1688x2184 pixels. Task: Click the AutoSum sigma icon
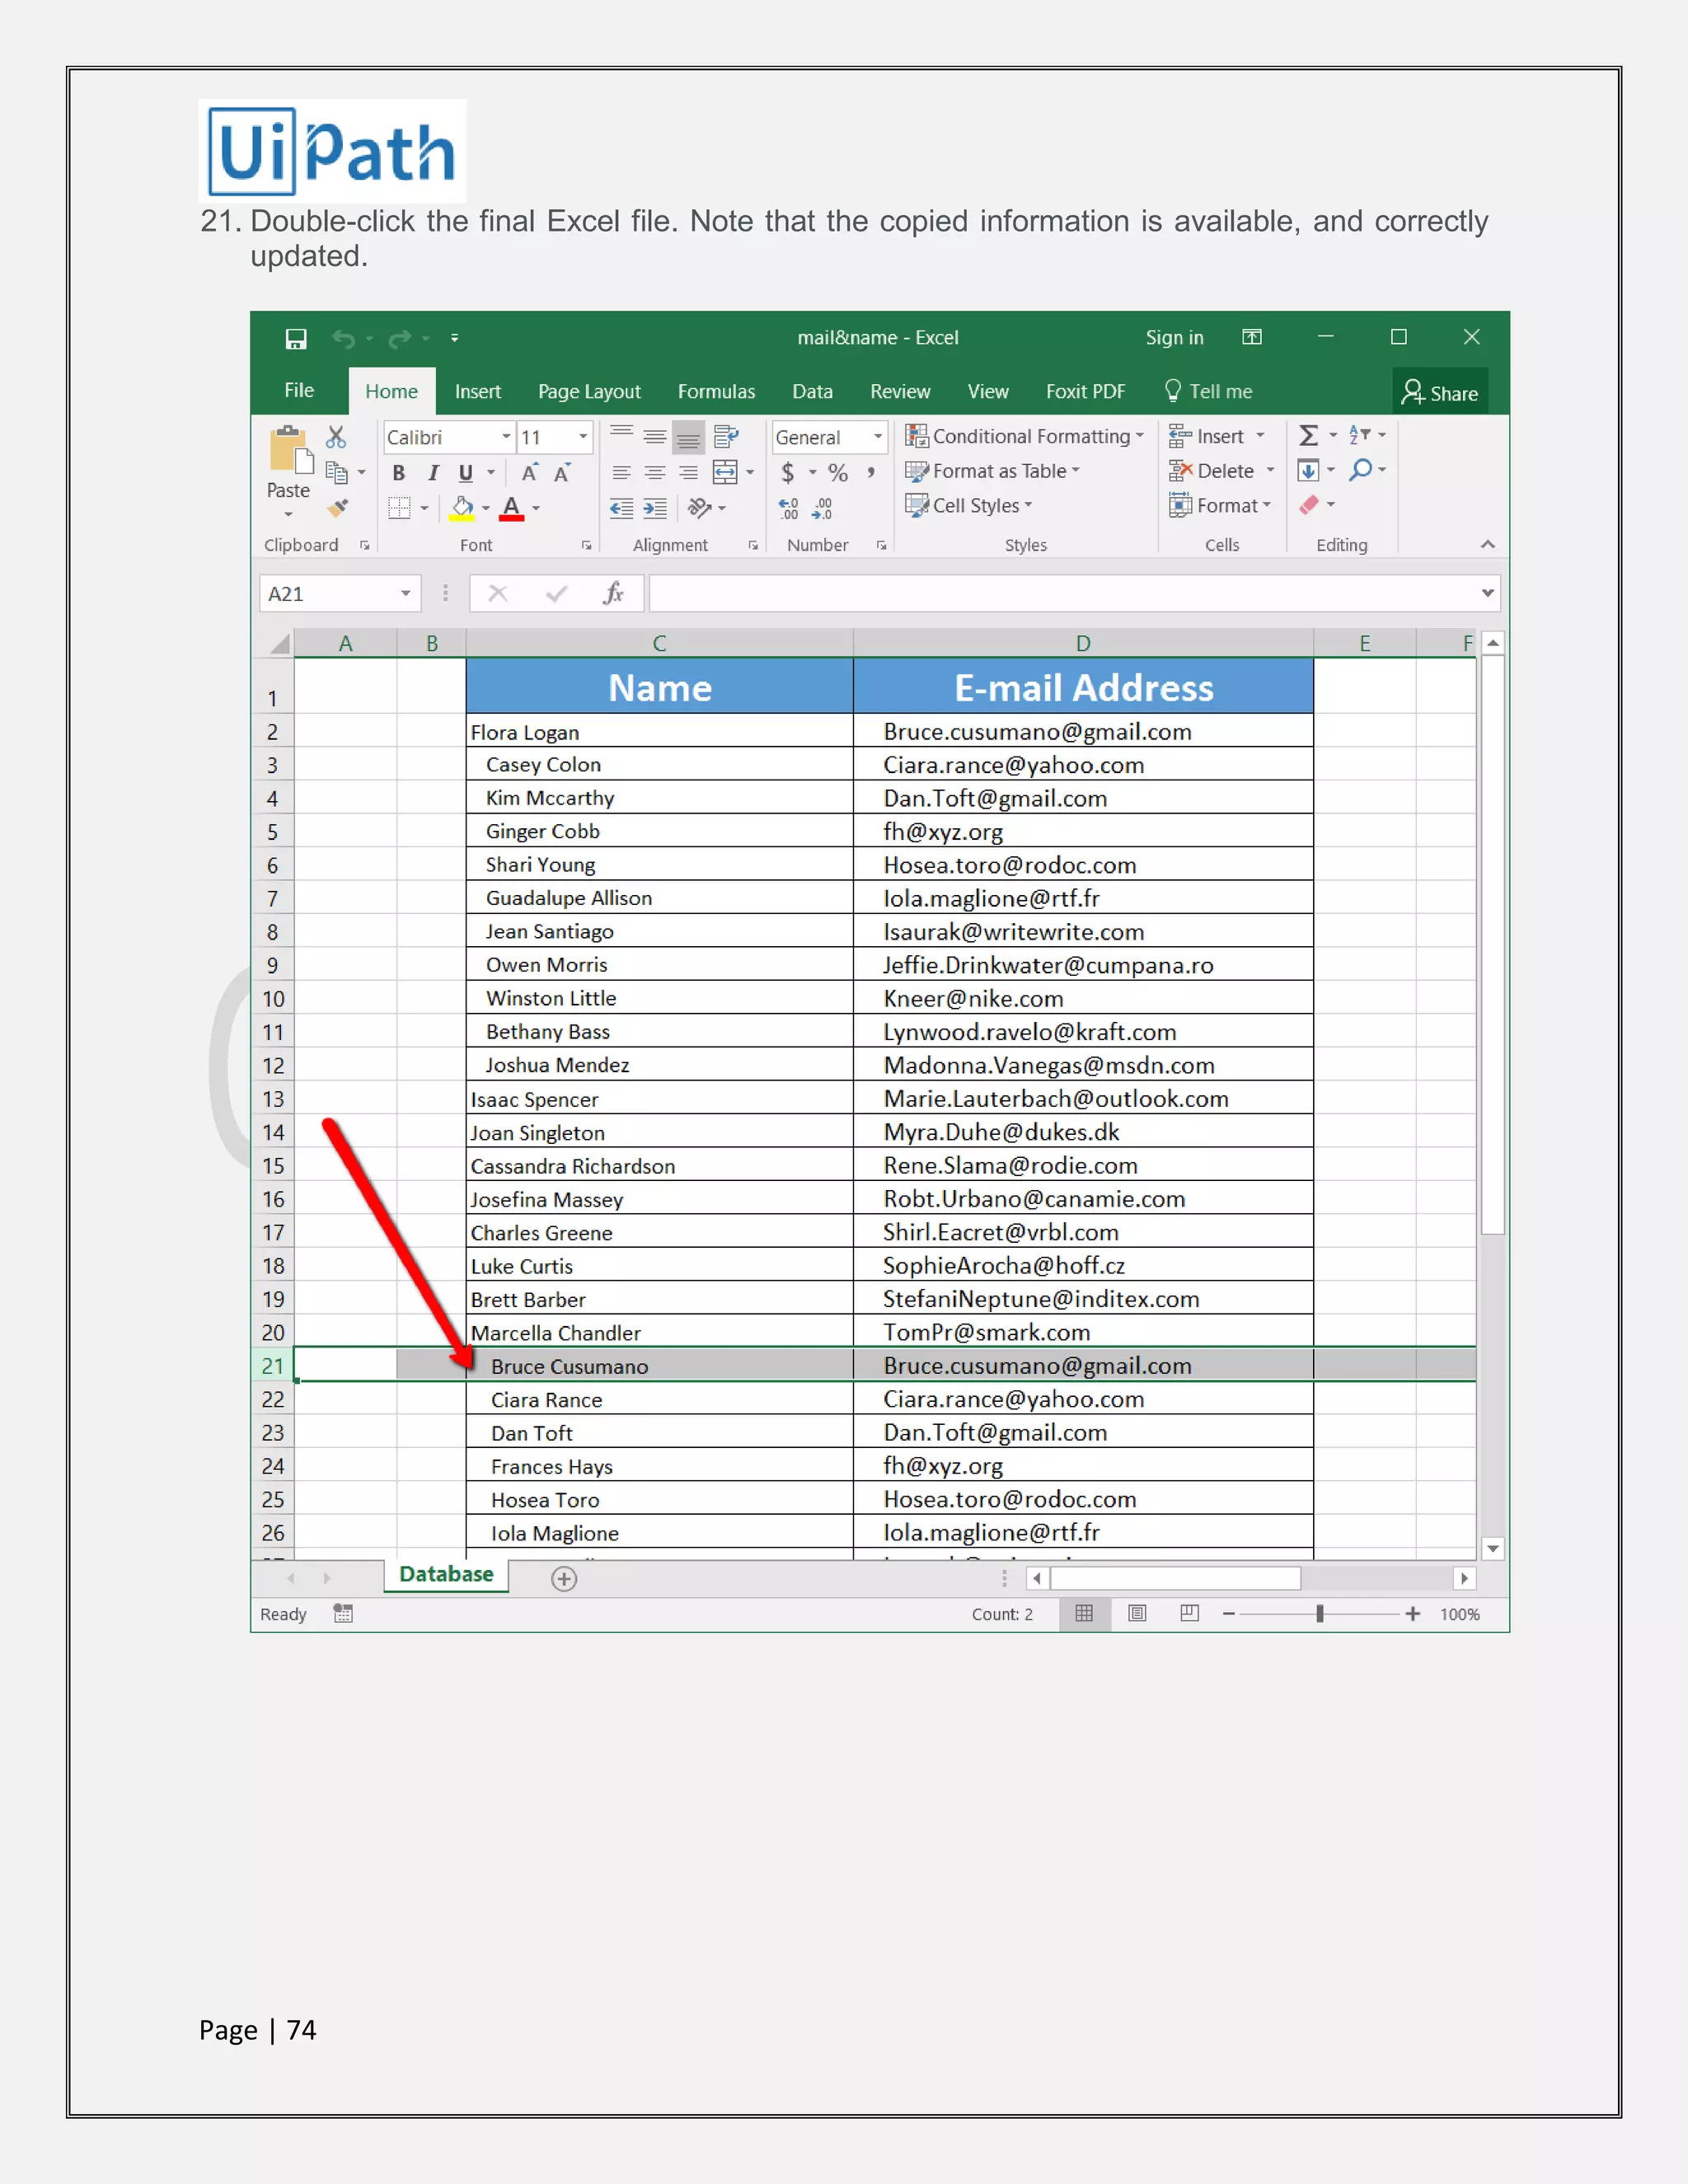(1308, 435)
